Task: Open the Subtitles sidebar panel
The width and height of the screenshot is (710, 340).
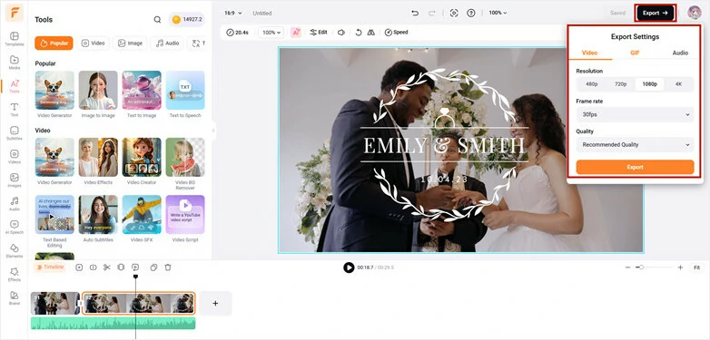Action: 14,133
